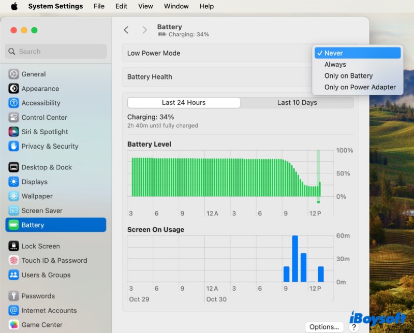Open Users & Groups settings label
Screen dimensions: 414x333
pyautogui.click(x=46, y=275)
